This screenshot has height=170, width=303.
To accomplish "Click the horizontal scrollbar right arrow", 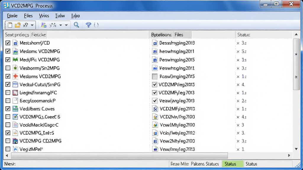I will 289,155.
